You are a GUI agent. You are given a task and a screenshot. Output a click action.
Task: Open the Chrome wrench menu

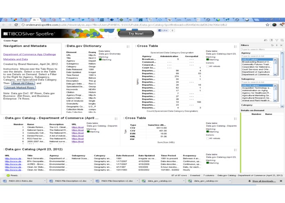click(x=282, y=25)
